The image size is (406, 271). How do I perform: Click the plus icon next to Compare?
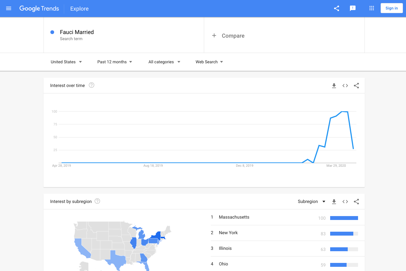tap(214, 35)
